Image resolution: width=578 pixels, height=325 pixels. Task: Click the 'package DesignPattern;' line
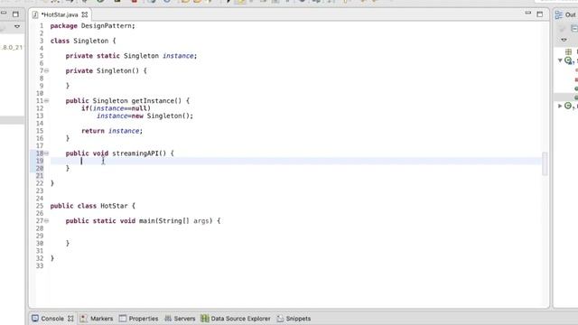(92, 26)
